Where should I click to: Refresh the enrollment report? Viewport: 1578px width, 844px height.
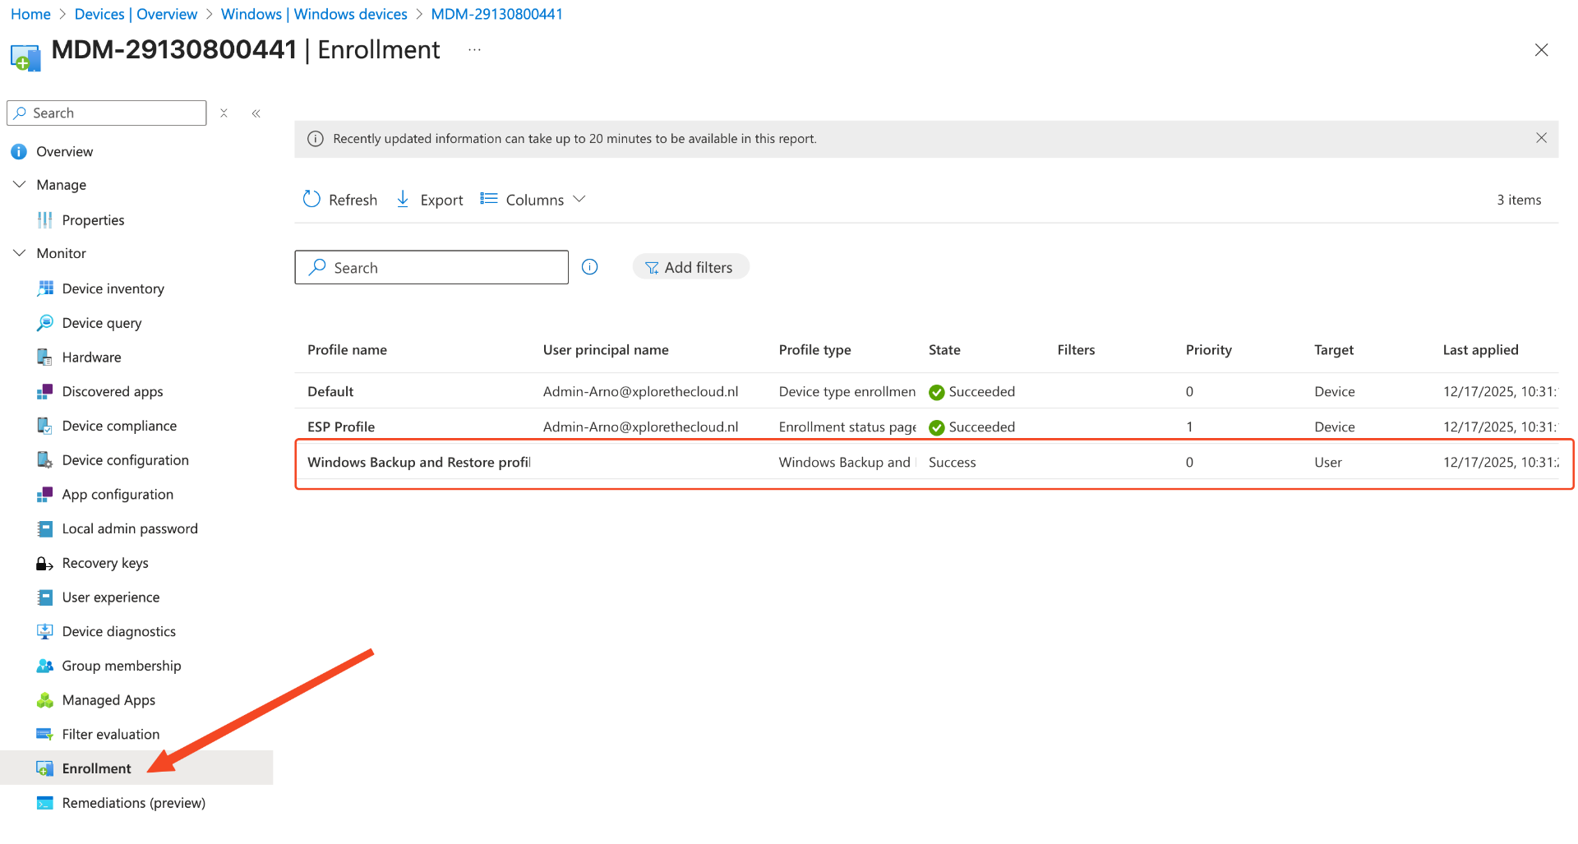pos(339,199)
